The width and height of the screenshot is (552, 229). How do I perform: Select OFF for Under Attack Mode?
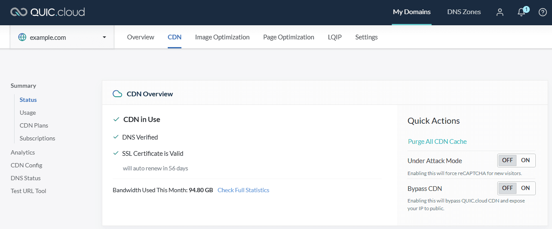click(507, 161)
